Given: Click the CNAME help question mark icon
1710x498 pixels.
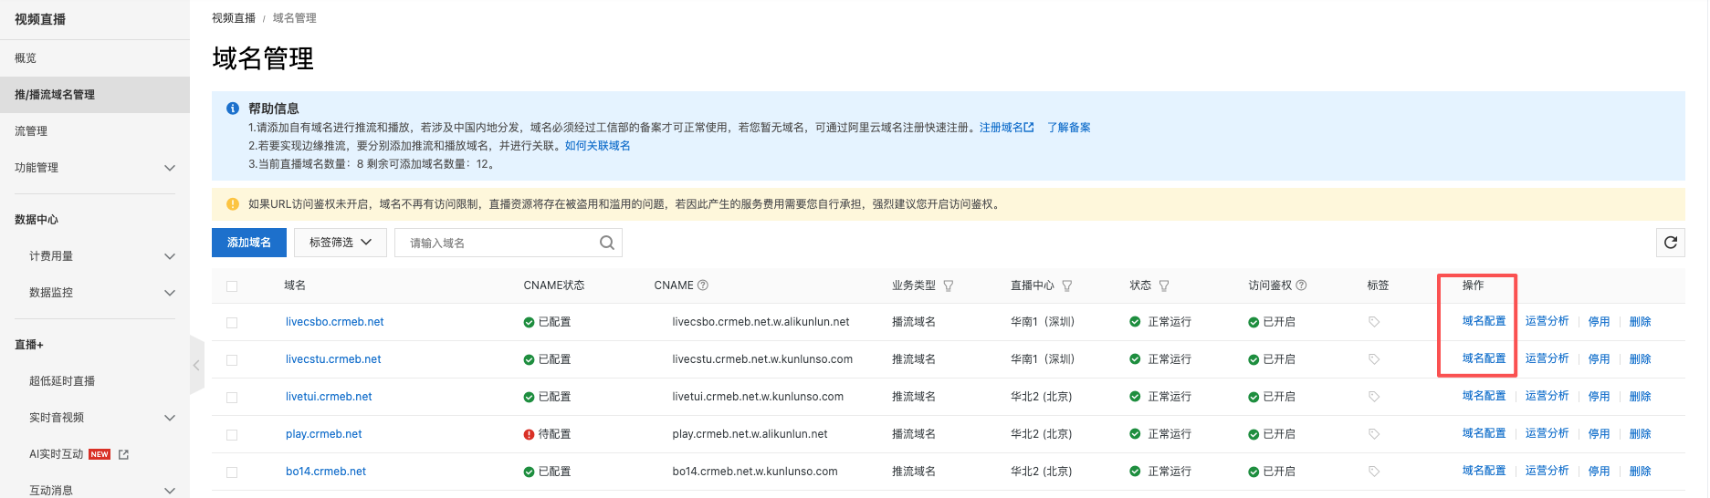Looking at the screenshot, I should pyautogui.click(x=703, y=285).
